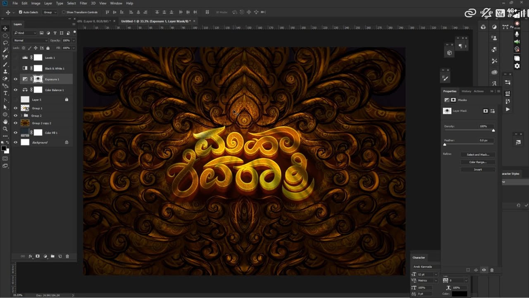
Task: Switch to the Untitled-1 document tab
Action: [x=157, y=21]
